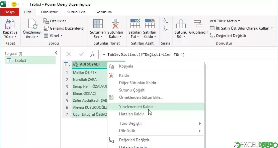The width and height of the screenshot is (278, 148).
Task: Click the Elmas OKKACI cell
Action: [90, 93]
